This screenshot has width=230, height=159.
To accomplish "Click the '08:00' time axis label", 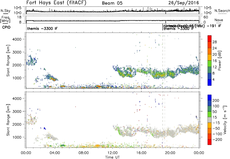I will coord(84,153).
